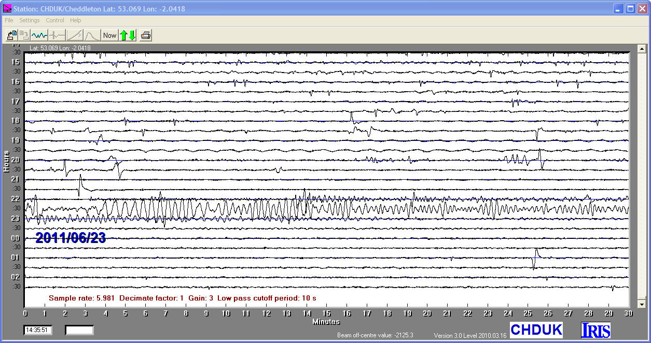Click hour label 15 on the left axis
The width and height of the screenshot is (651, 343).
tap(16, 62)
